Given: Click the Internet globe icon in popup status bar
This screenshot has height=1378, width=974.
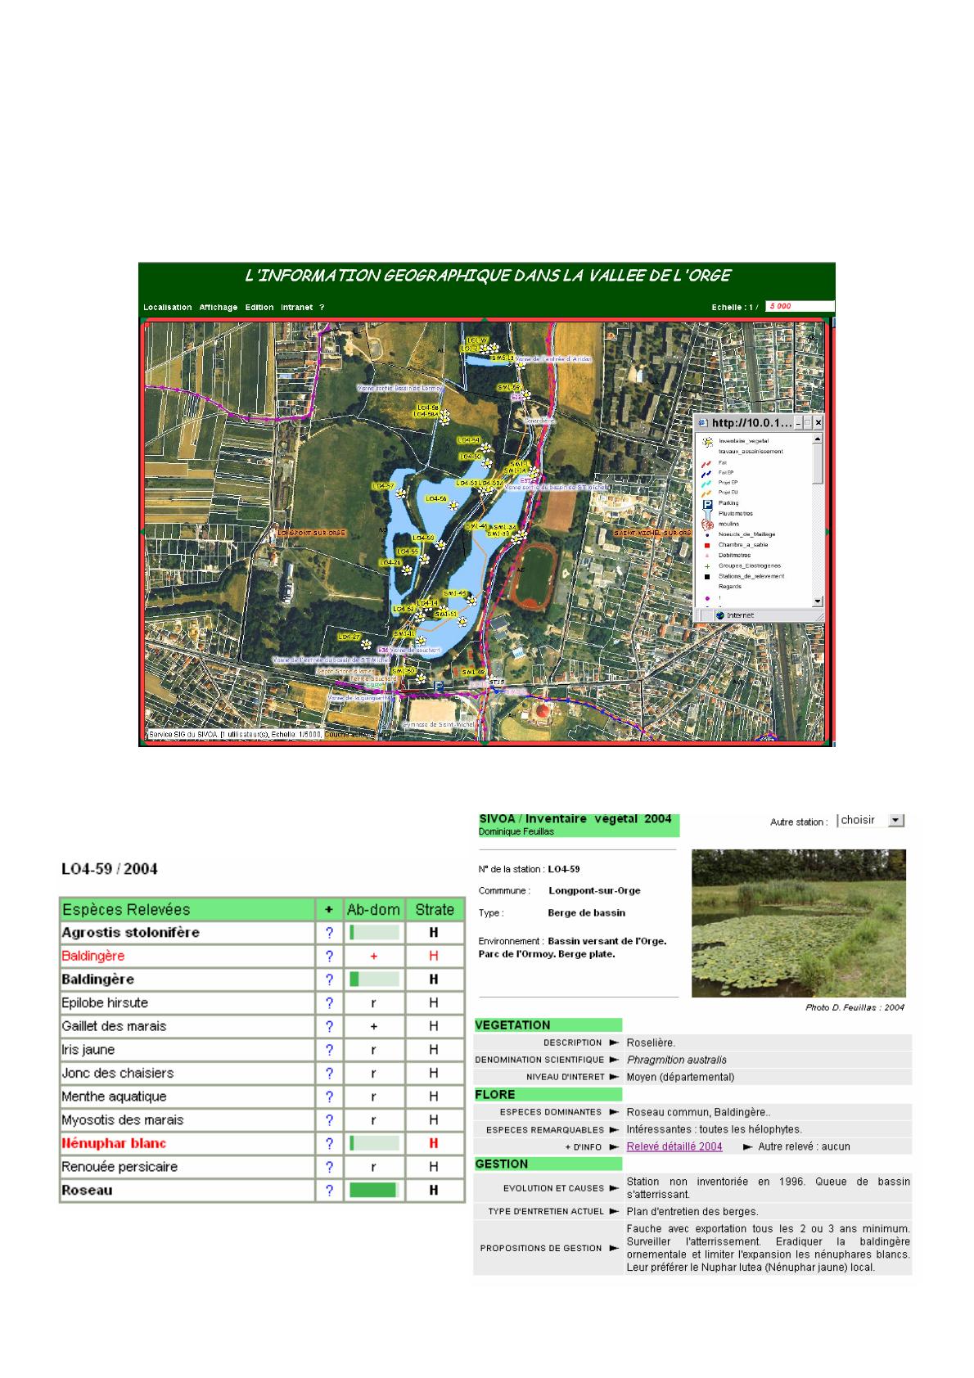Looking at the screenshot, I should point(720,615).
